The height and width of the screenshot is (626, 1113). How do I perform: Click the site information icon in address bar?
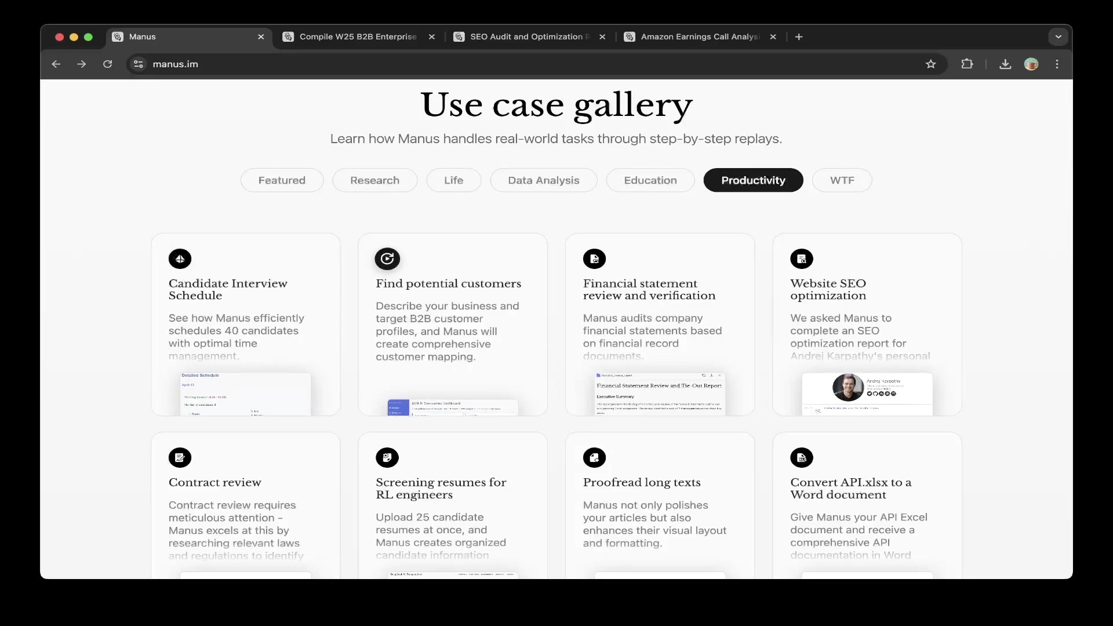138,64
